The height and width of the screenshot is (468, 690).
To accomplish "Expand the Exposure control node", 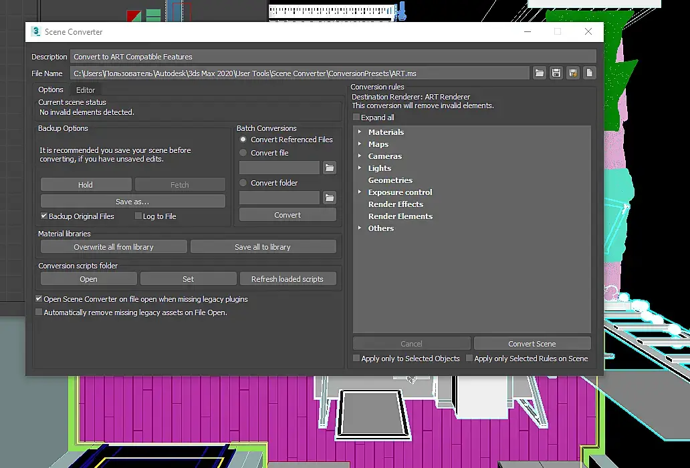I will [x=360, y=192].
